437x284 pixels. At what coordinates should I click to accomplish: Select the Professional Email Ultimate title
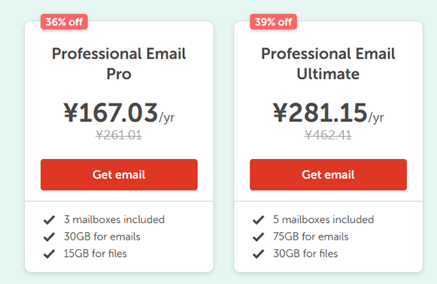328,64
